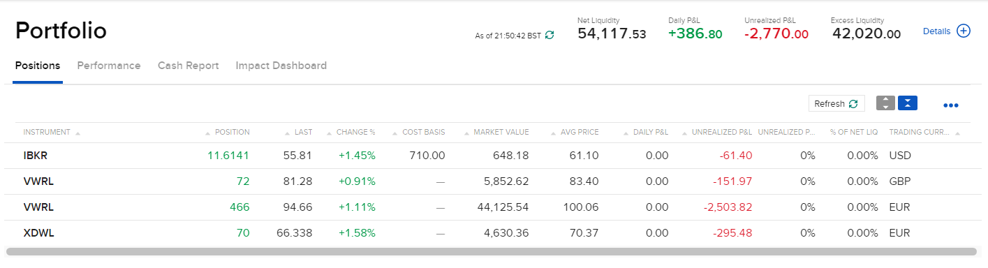
Task: Click IBKR position 11.6141
Action: (228, 156)
